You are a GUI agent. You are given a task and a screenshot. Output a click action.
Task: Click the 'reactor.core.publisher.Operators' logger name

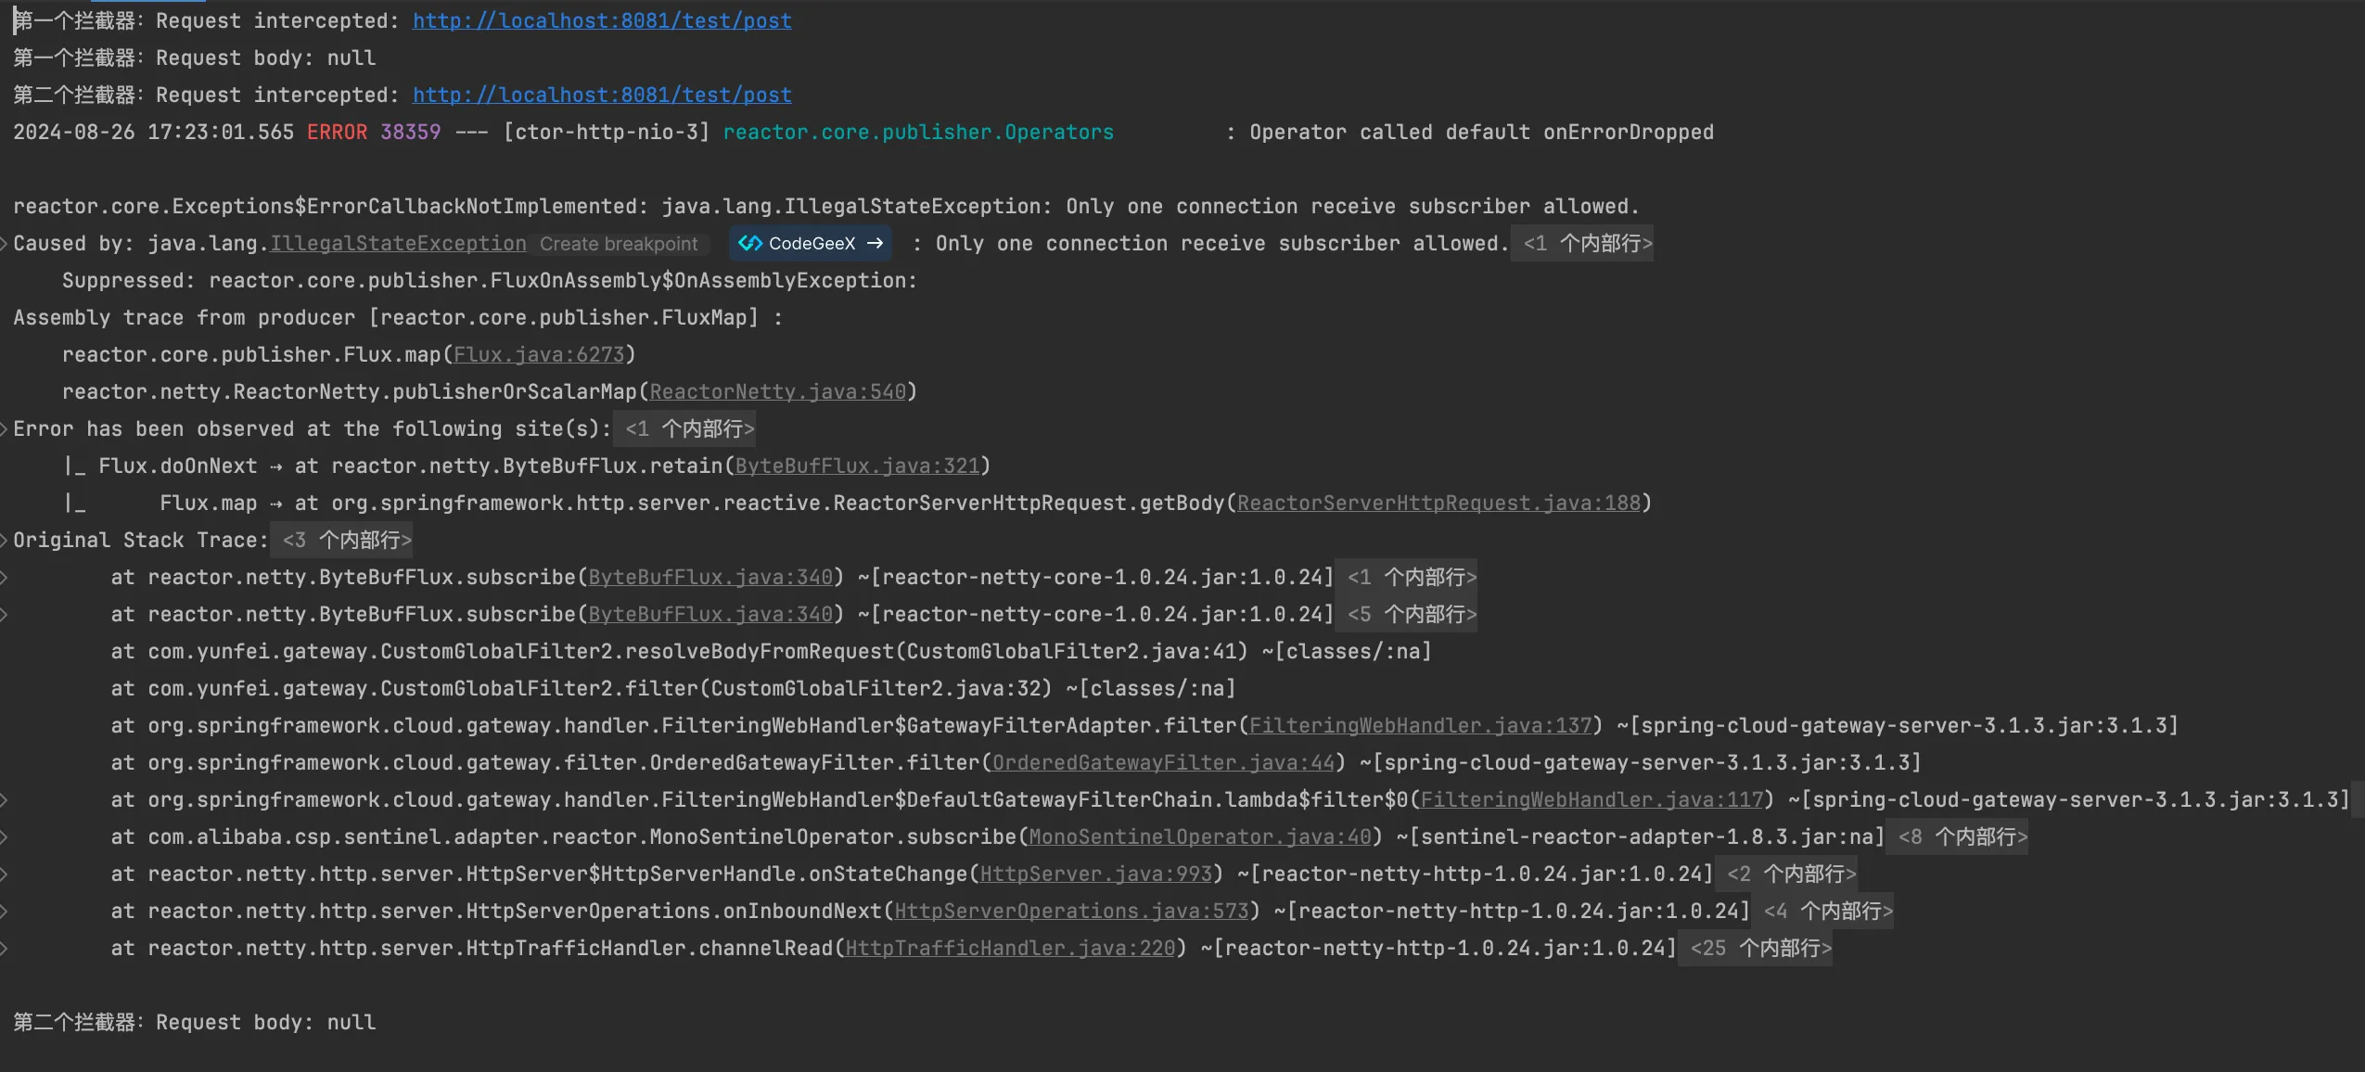[918, 132]
